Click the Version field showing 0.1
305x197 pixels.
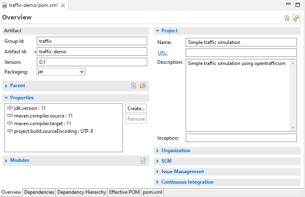click(x=92, y=62)
